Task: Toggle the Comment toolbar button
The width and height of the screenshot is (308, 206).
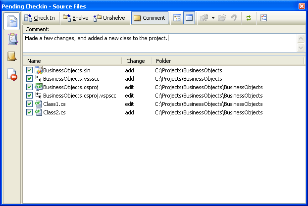Action: (150, 18)
